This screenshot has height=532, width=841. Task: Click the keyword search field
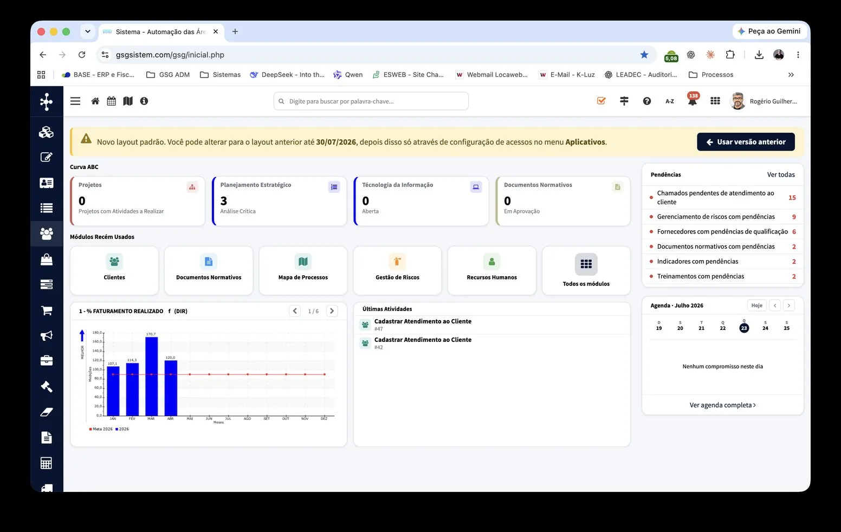[371, 101]
